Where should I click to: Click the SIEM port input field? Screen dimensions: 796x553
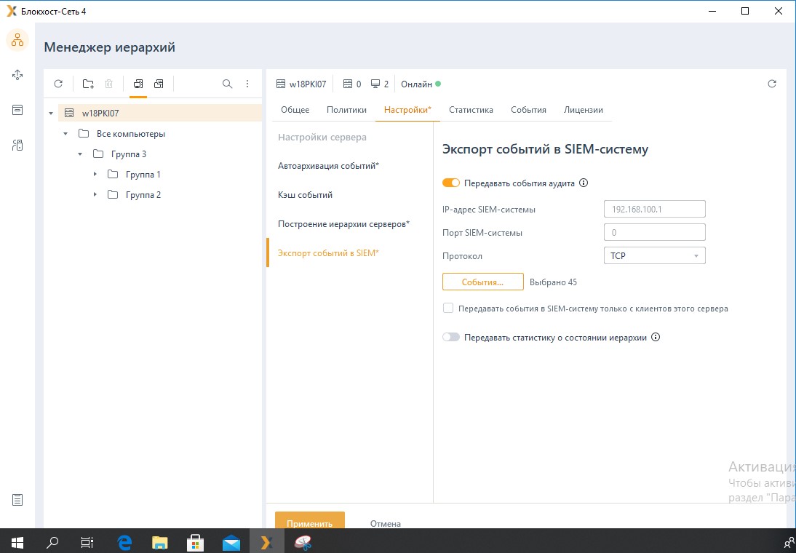(x=654, y=232)
